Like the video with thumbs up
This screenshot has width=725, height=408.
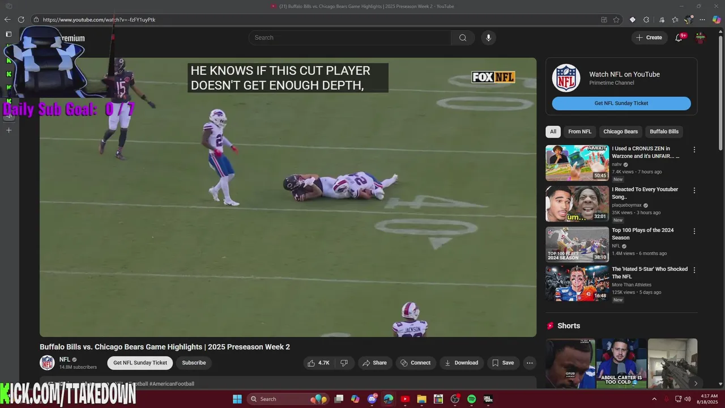click(318, 363)
